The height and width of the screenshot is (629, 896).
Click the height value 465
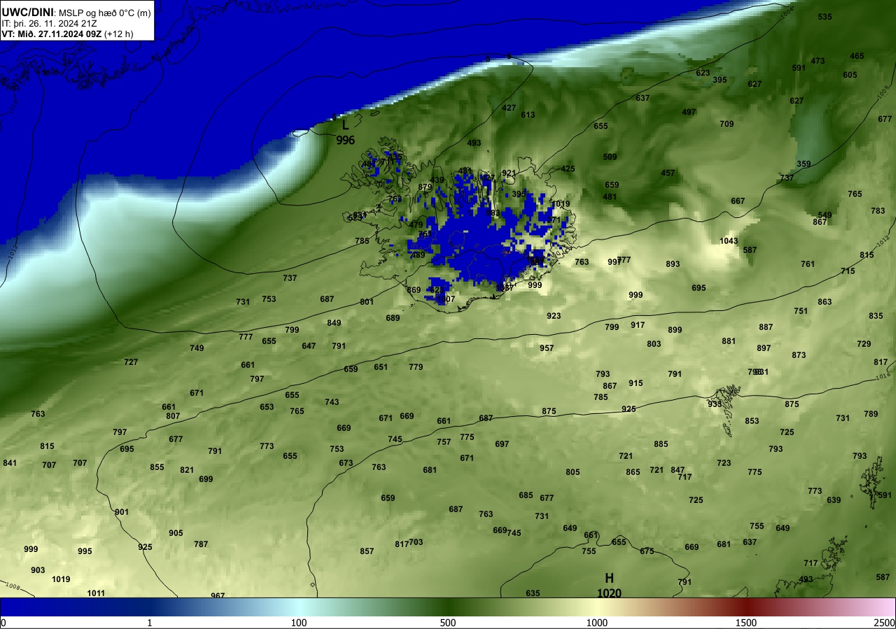coord(857,57)
